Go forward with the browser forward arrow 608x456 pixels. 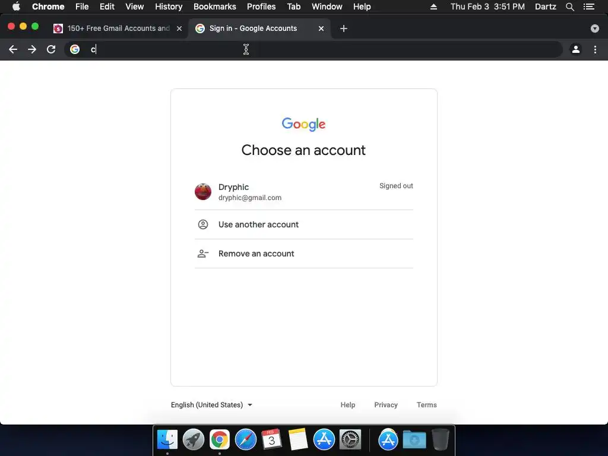point(32,49)
